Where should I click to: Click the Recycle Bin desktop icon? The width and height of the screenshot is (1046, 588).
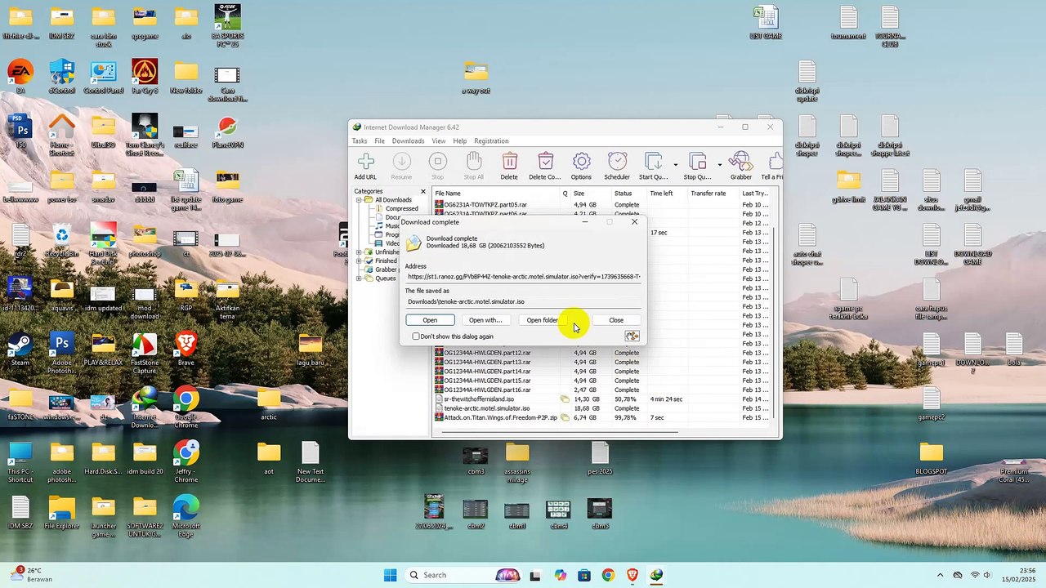[62, 235]
